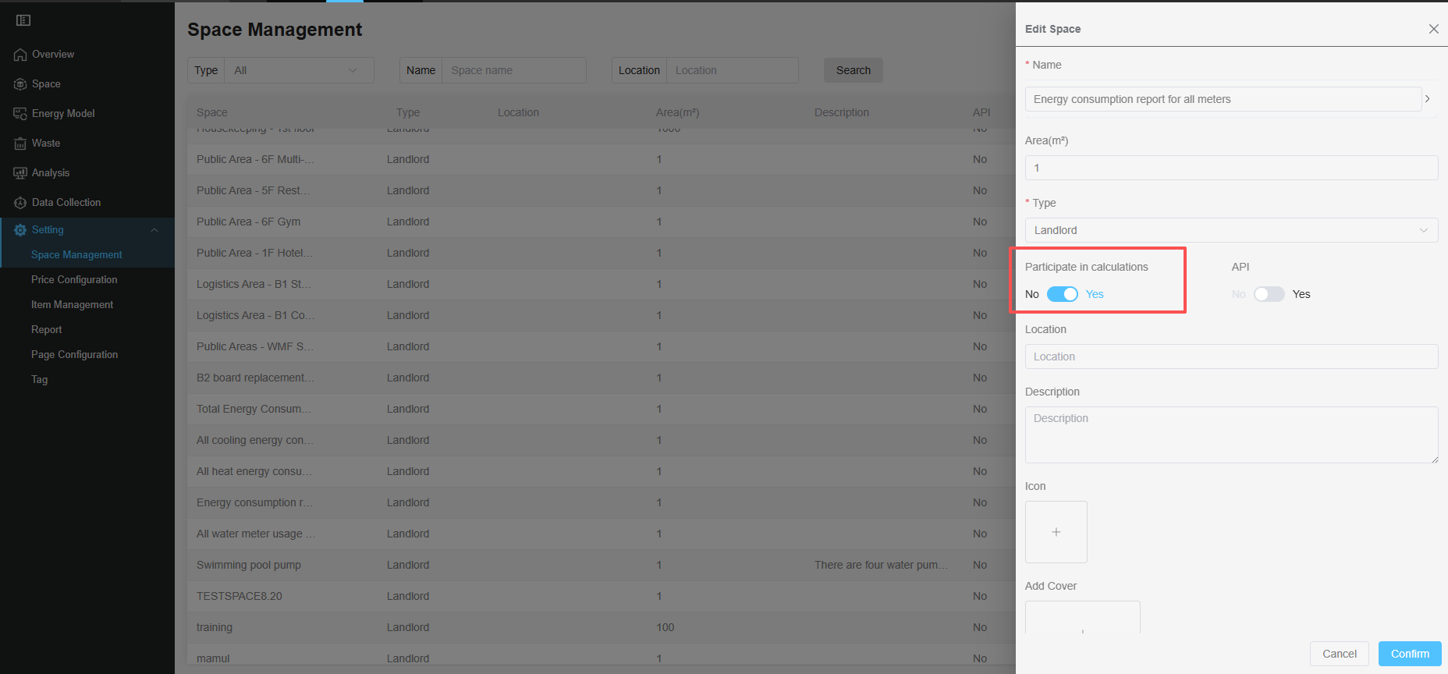Toggle off Participate in calculations switch
This screenshot has height=674, width=1448.
click(x=1062, y=294)
